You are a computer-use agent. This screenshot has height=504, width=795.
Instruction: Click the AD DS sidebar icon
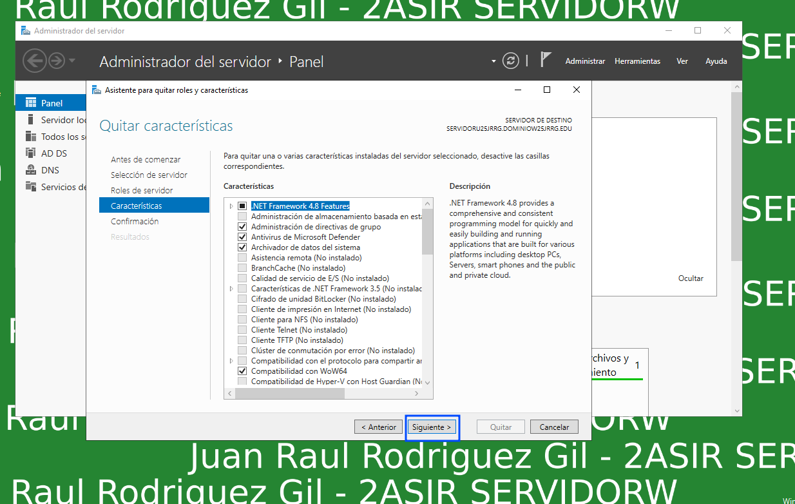pyautogui.click(x=30, y=153)
